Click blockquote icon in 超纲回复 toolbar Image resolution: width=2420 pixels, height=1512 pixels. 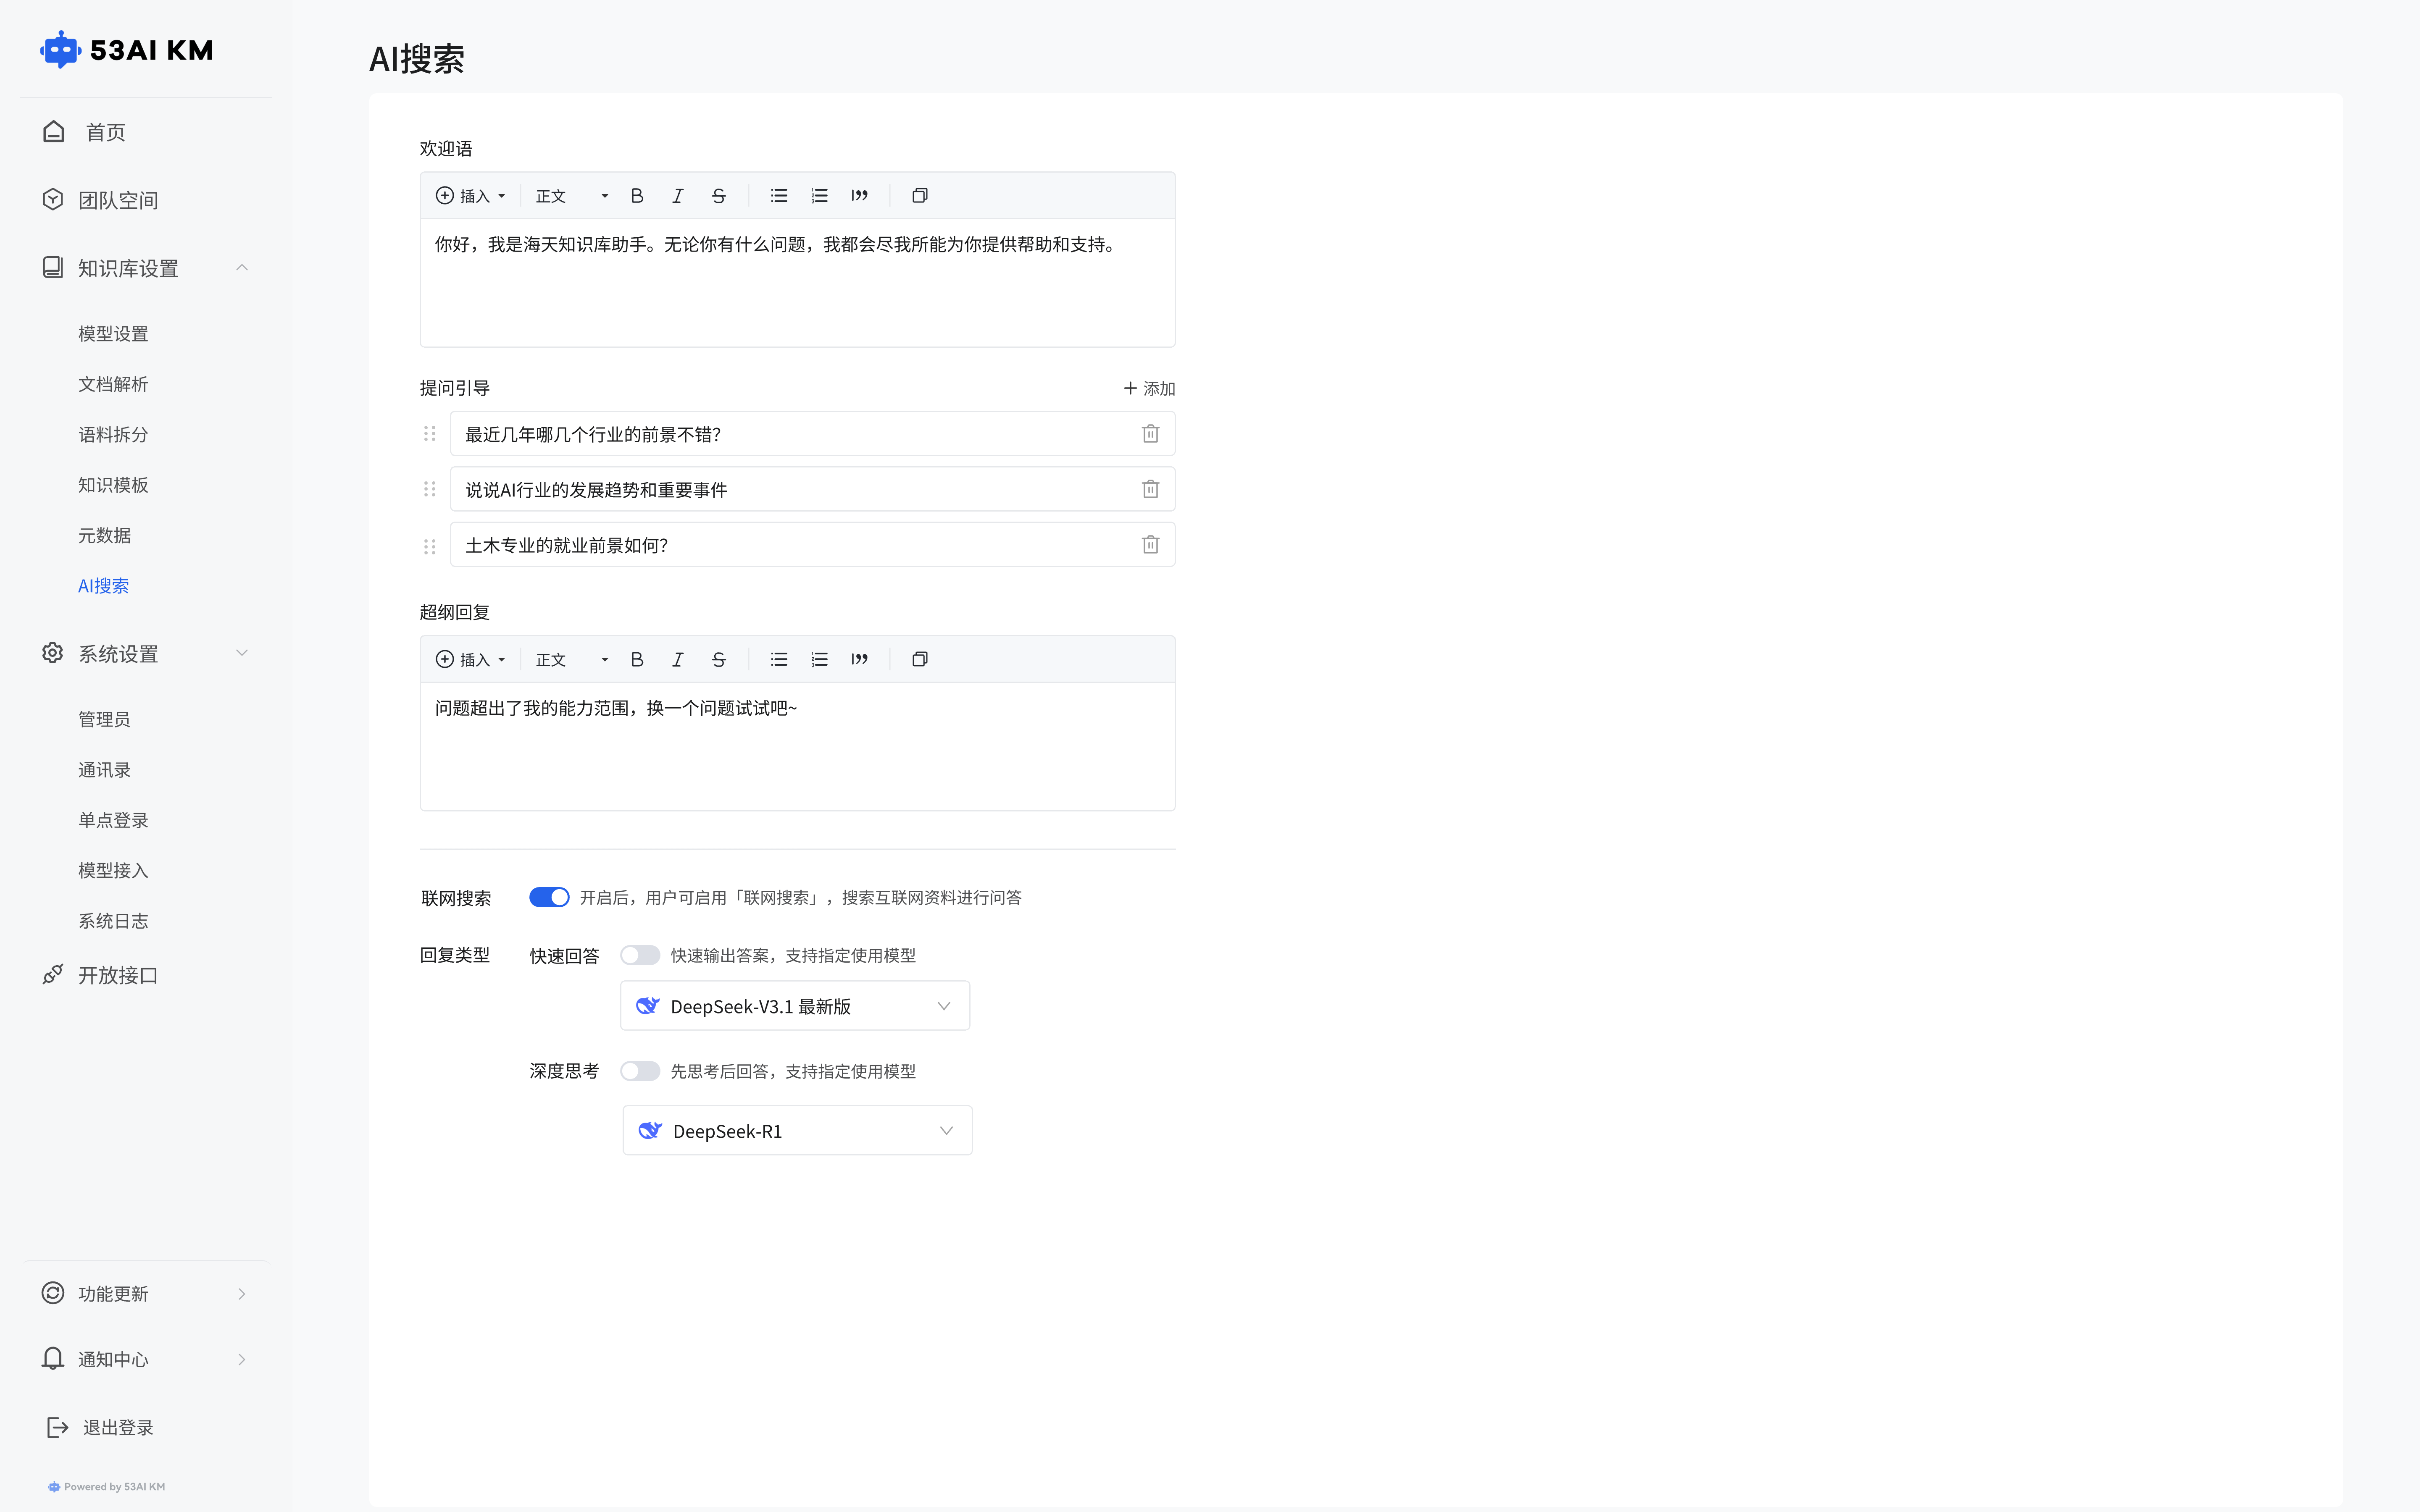859,659
